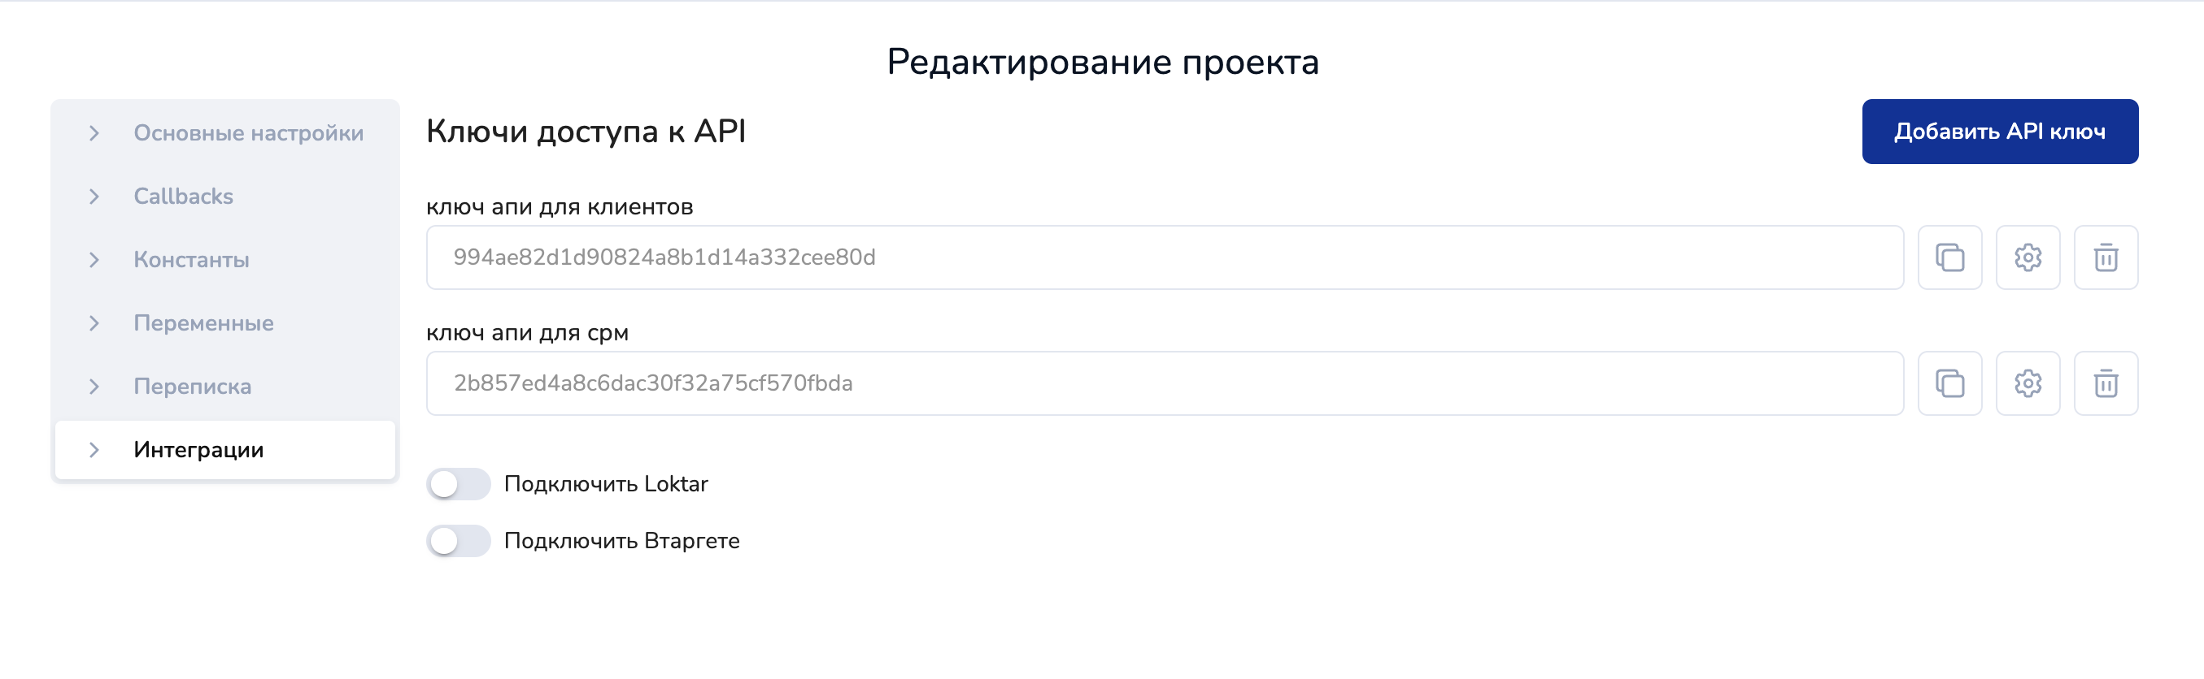Open settings for срм API key

(2027, 383)
